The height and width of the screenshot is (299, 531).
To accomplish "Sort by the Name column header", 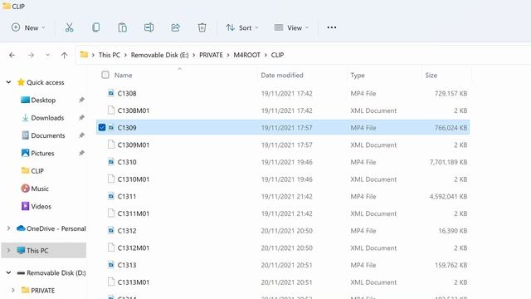I will point(124,76).
